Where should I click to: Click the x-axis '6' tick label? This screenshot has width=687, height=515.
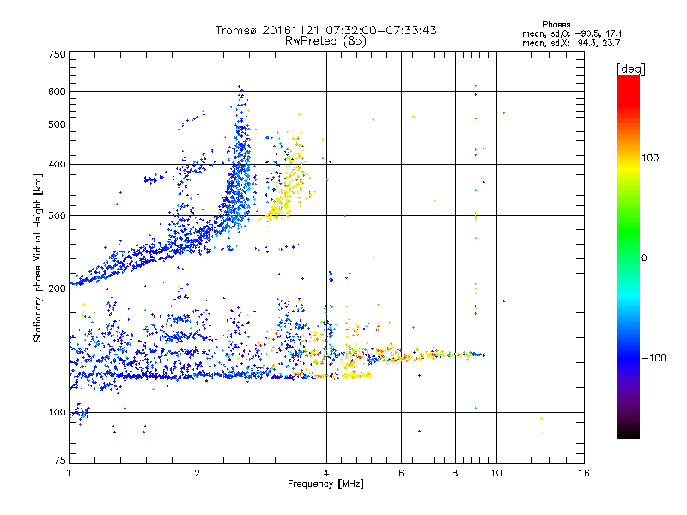(x=401, y=473)
